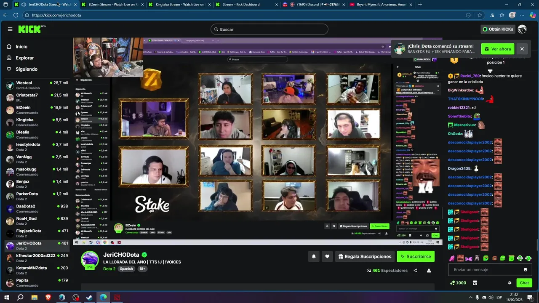Open browser favorites list icon
The image size is (539, 303).
tap(502, 15)
